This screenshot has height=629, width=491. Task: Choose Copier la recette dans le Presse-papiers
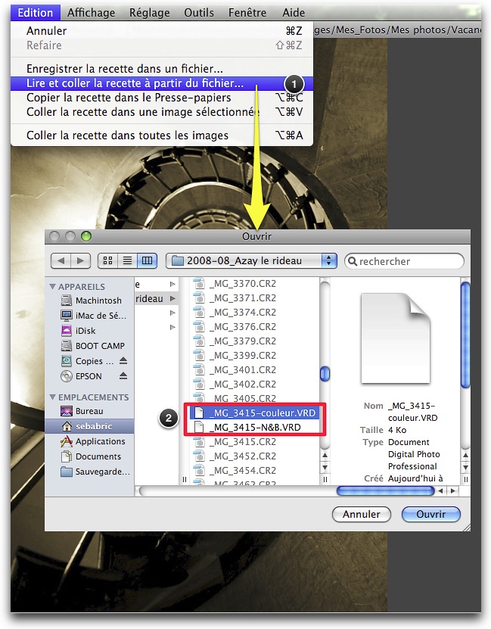(162, 98)
